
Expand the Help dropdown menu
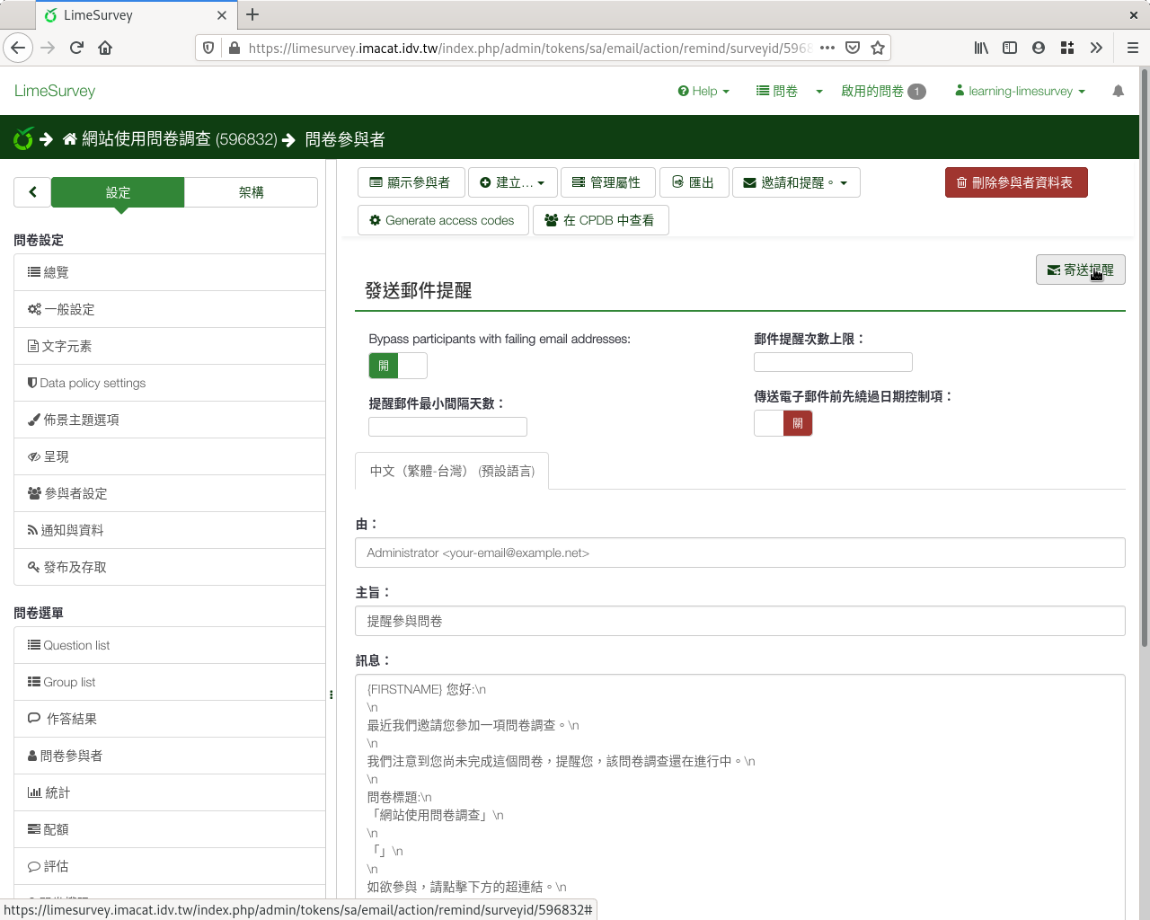point(703,91)
